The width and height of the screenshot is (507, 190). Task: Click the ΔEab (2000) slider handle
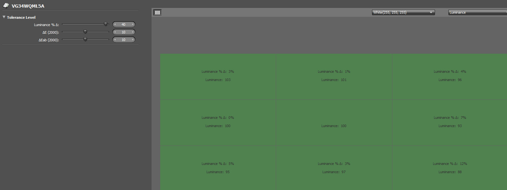coord(85,39)
